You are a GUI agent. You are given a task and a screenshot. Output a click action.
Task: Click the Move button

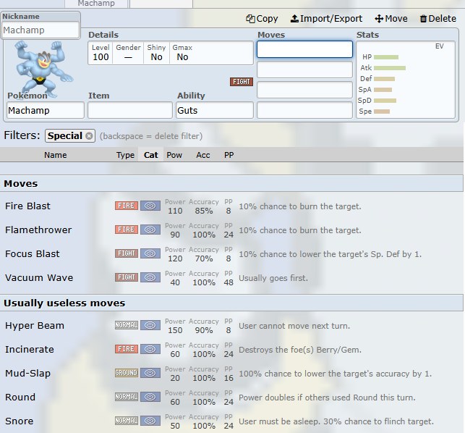tap(391, 19)
